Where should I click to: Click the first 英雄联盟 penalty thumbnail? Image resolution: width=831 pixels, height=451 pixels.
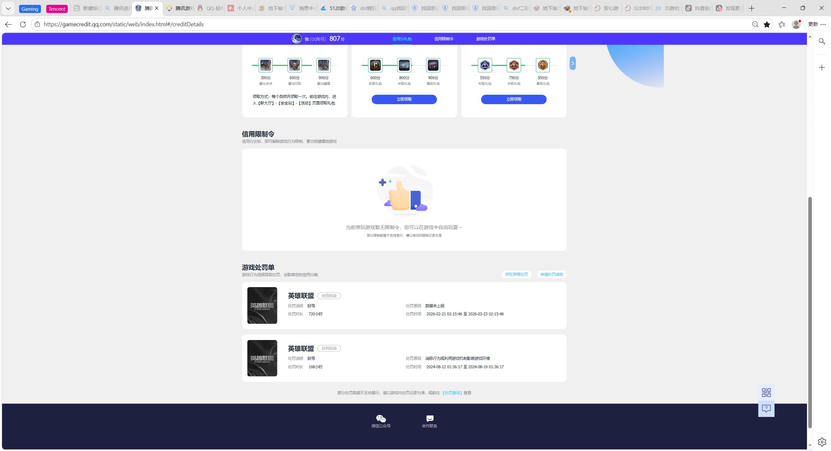262,305
